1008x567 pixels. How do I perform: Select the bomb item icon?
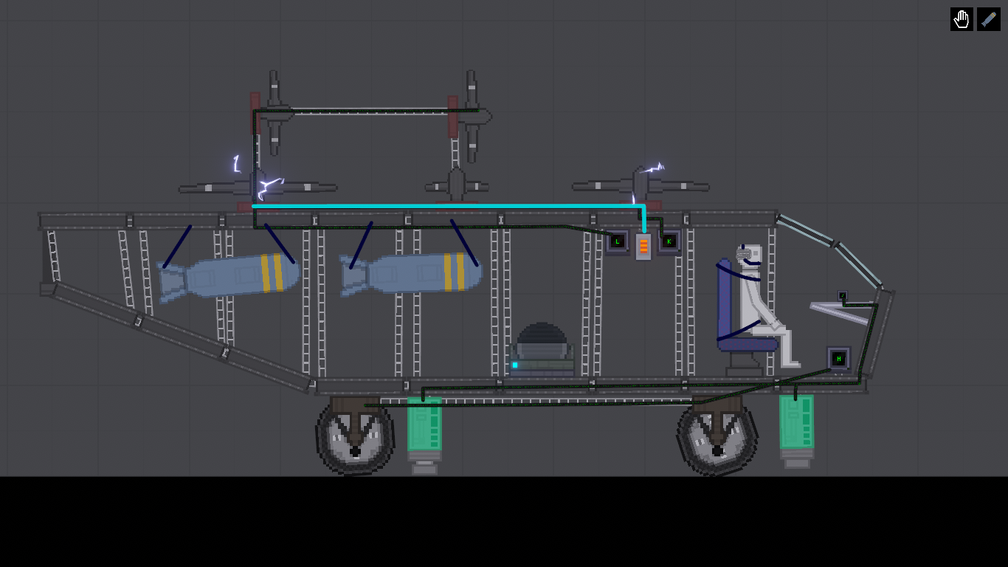(x=989, y=19)
